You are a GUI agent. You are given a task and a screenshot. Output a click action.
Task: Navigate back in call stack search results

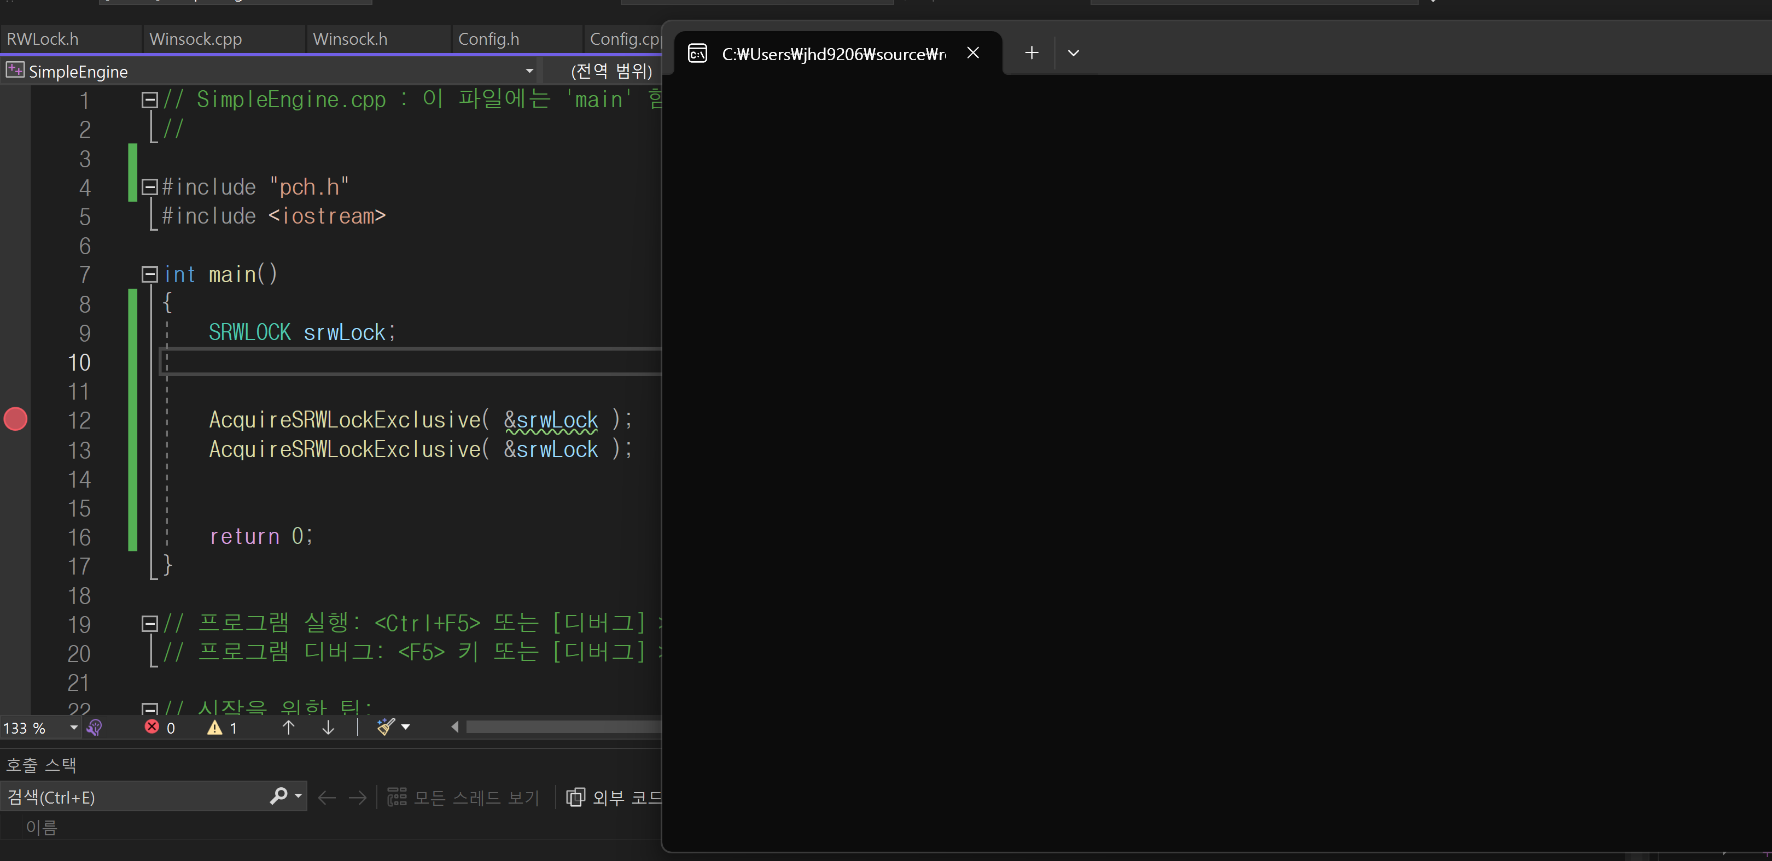click(327, 798)
